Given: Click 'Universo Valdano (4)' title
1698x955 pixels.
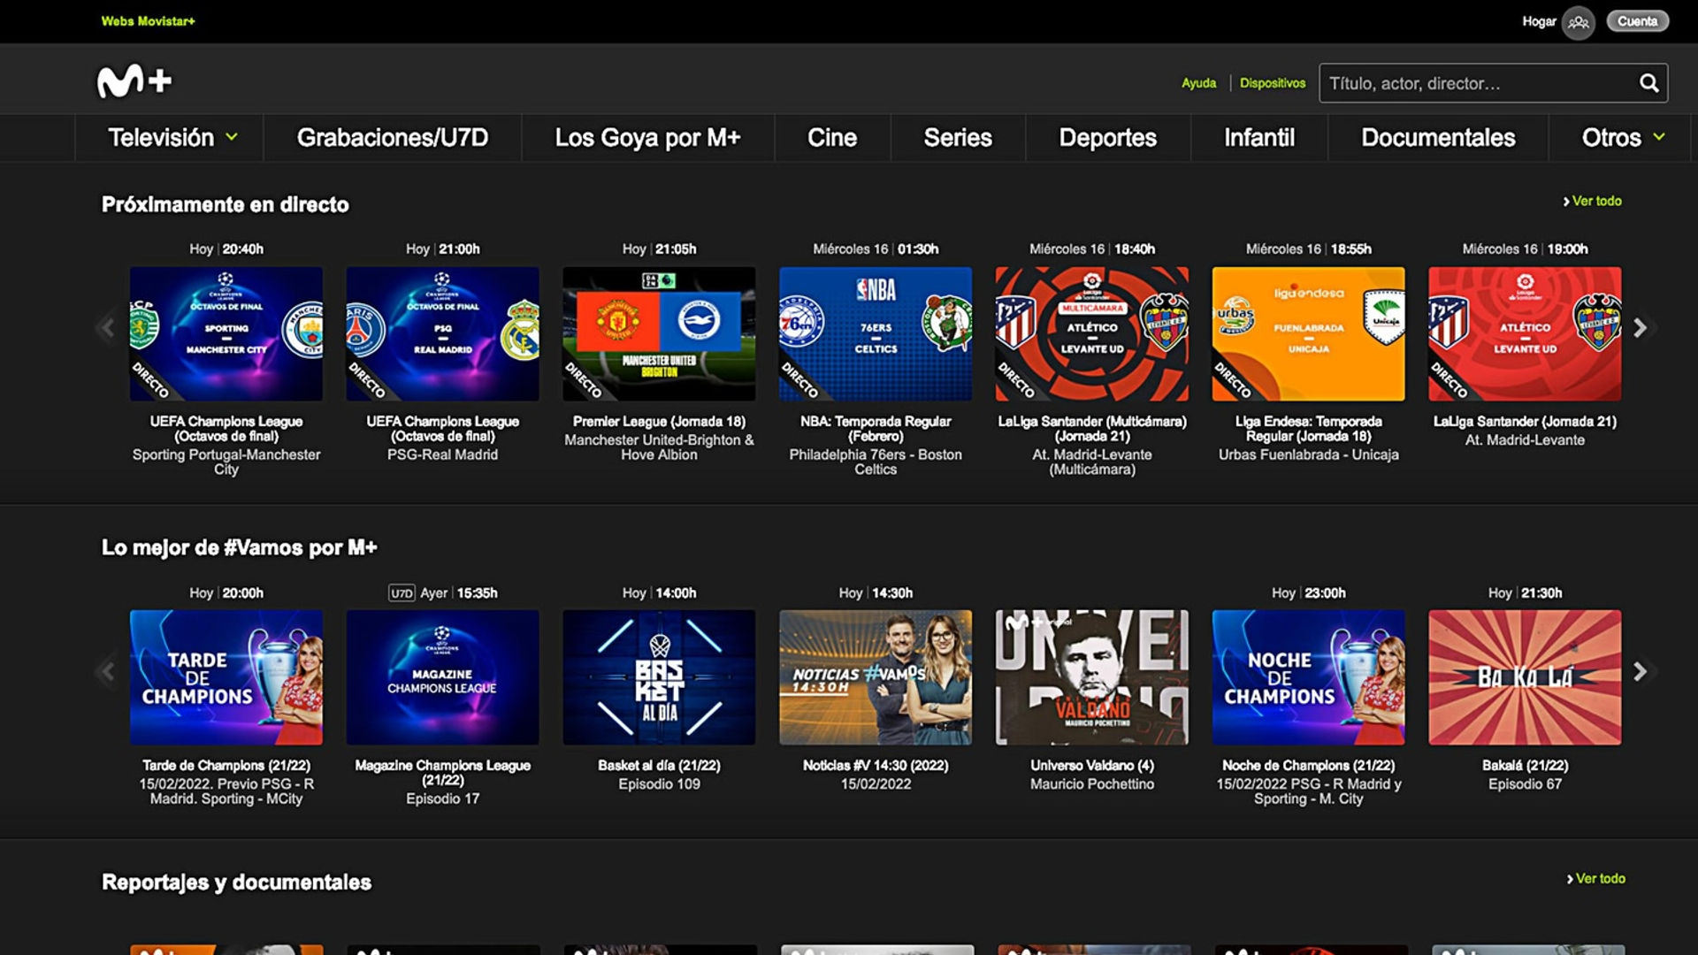Looking at the screenshot, I should [1092, 766].
